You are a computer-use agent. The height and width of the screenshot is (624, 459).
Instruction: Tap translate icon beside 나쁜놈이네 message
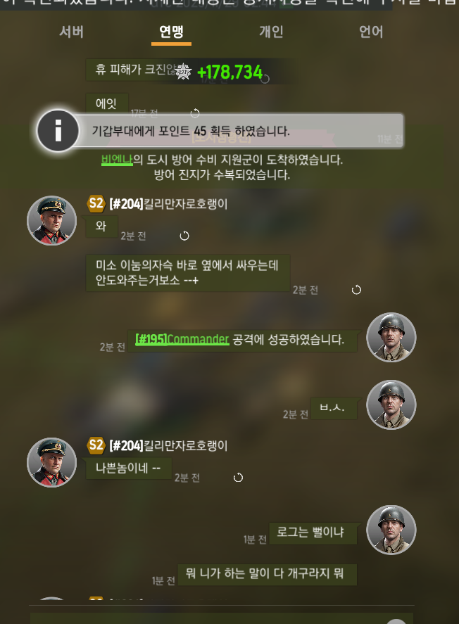(238, 478)
